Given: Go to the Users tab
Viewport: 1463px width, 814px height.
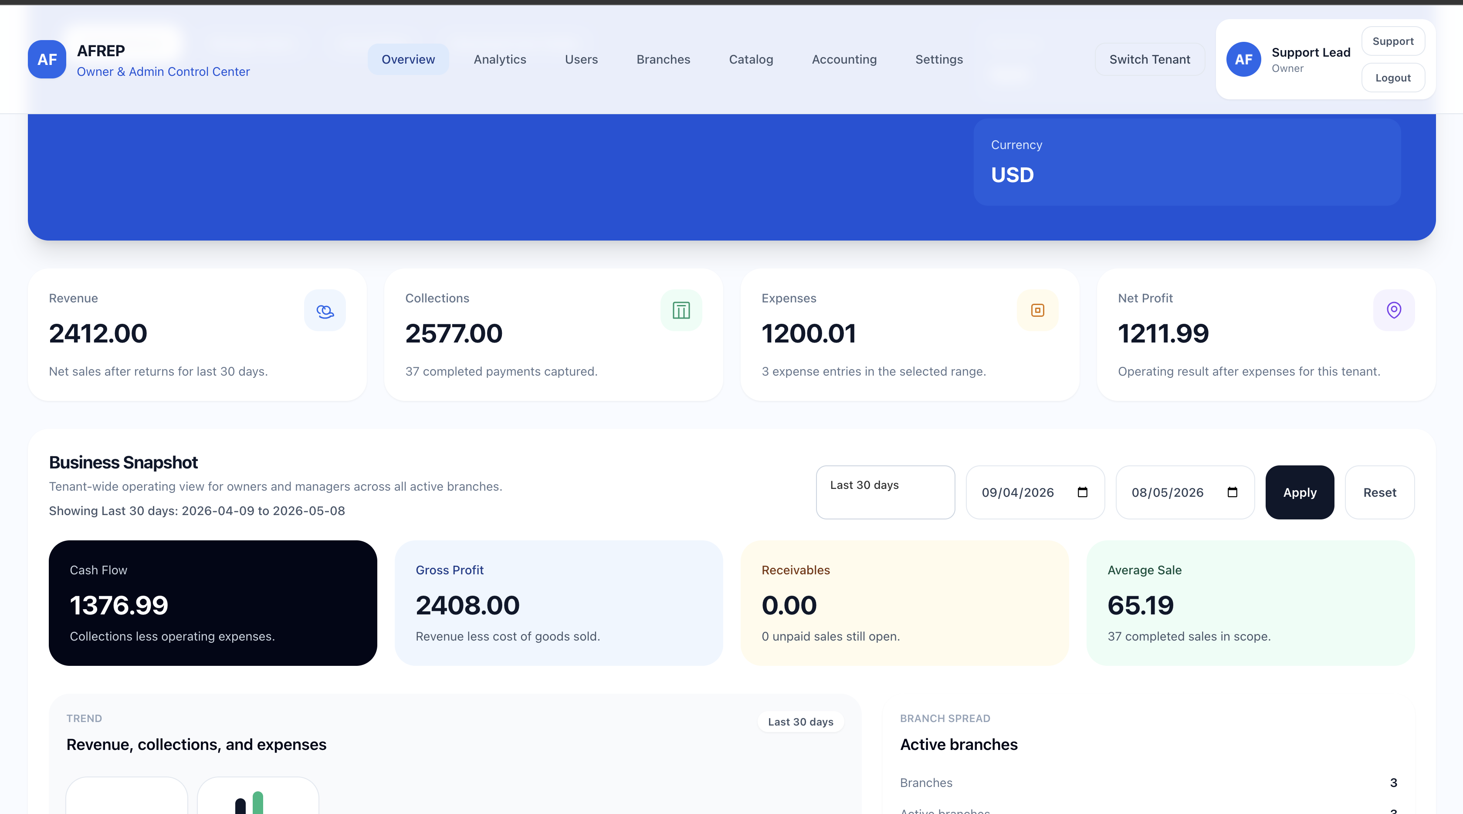Looking at the screenshot, I should tap(582, 59).
